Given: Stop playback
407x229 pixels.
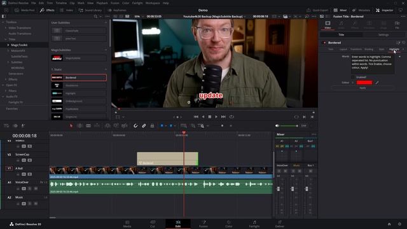Looking at the screenshot, I should click(210, 117).
